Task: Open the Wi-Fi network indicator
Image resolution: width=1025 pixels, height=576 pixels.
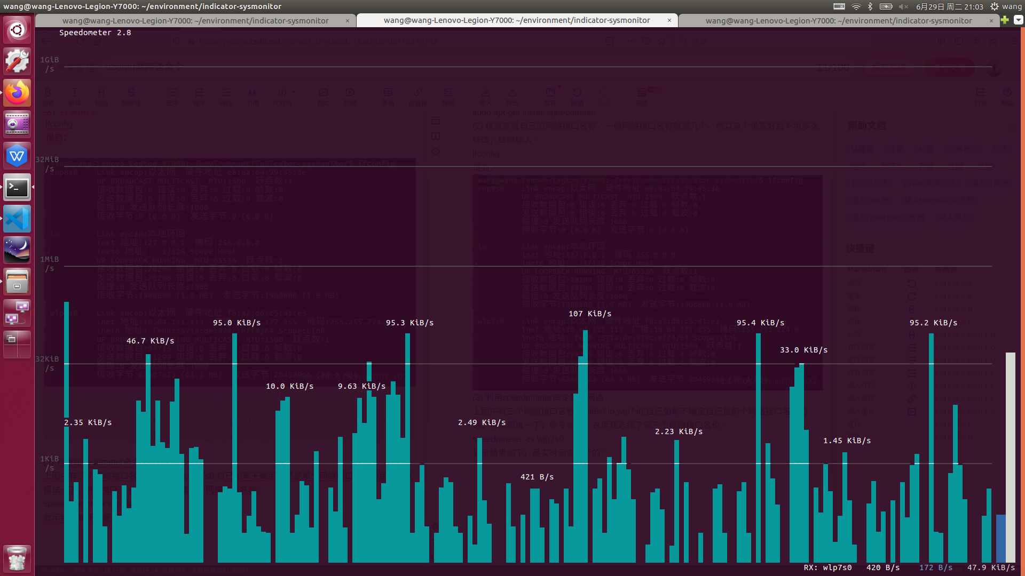Action: click(856, 6)
